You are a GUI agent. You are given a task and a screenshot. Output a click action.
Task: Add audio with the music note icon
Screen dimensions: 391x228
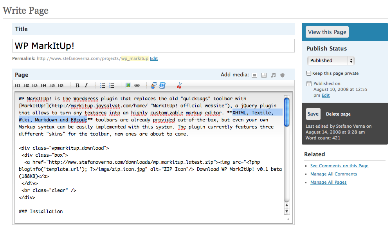pos(273,75)
